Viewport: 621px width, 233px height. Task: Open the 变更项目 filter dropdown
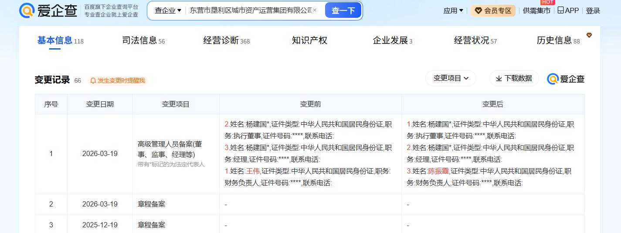[x=451, y=78]
